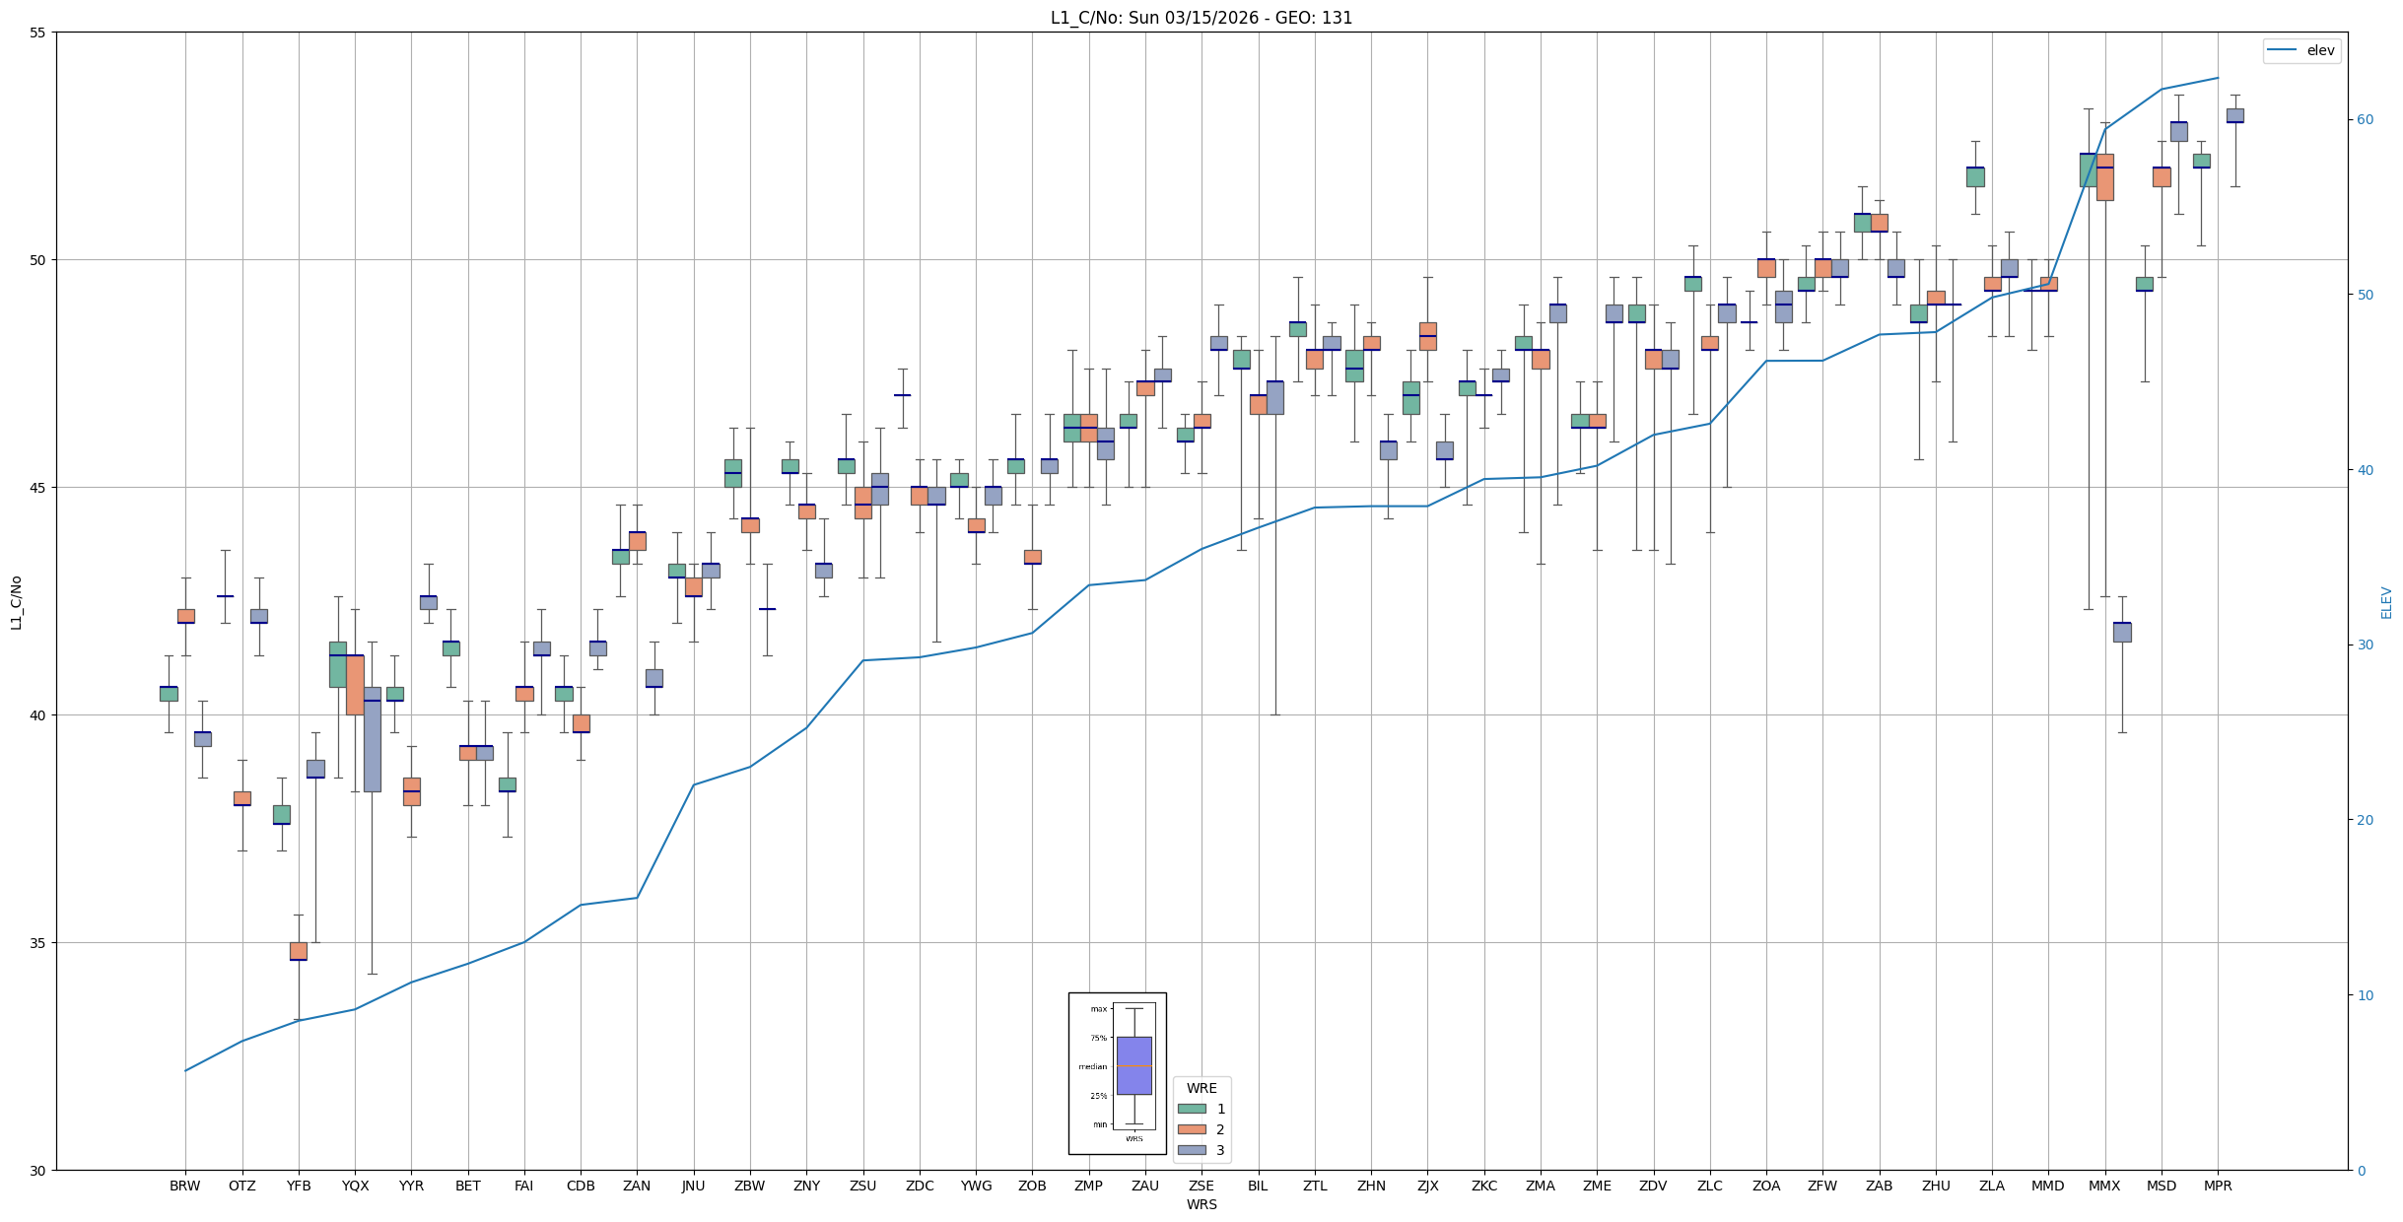Viewport: 2403px width, 1222px height.
Task: Click the green WRE 1 legend swatch
Action: tap(1192, 1109)
